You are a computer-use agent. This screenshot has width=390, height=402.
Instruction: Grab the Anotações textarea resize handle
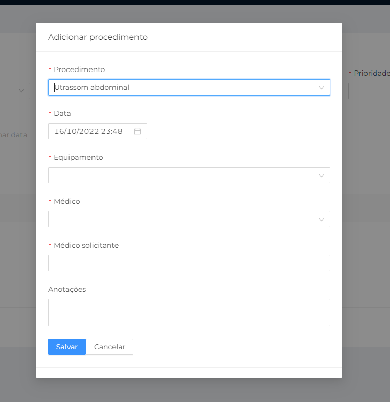point(327,323)
